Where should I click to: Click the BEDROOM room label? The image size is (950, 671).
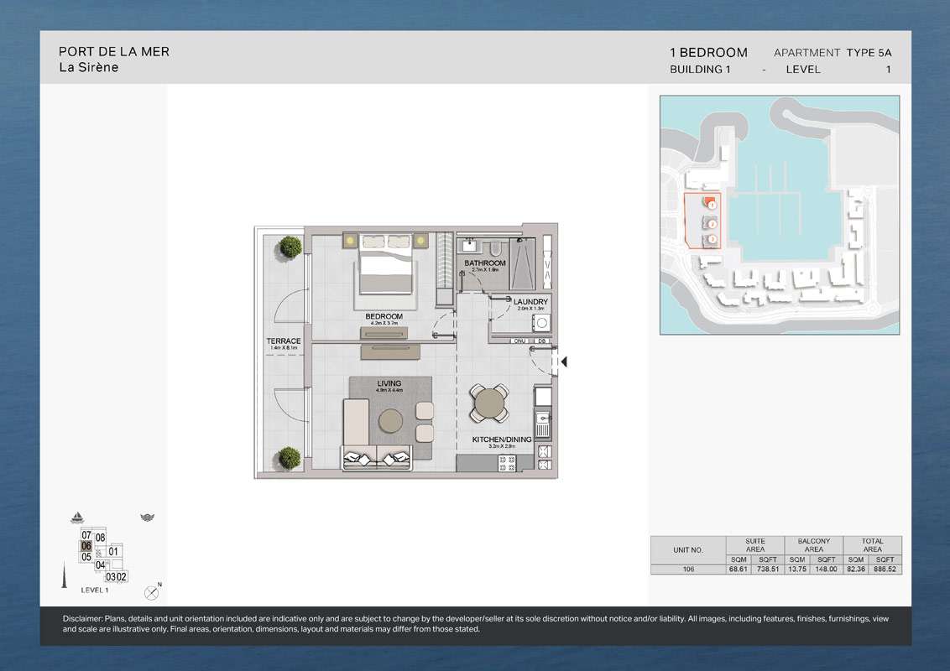[x=385, y=316]
